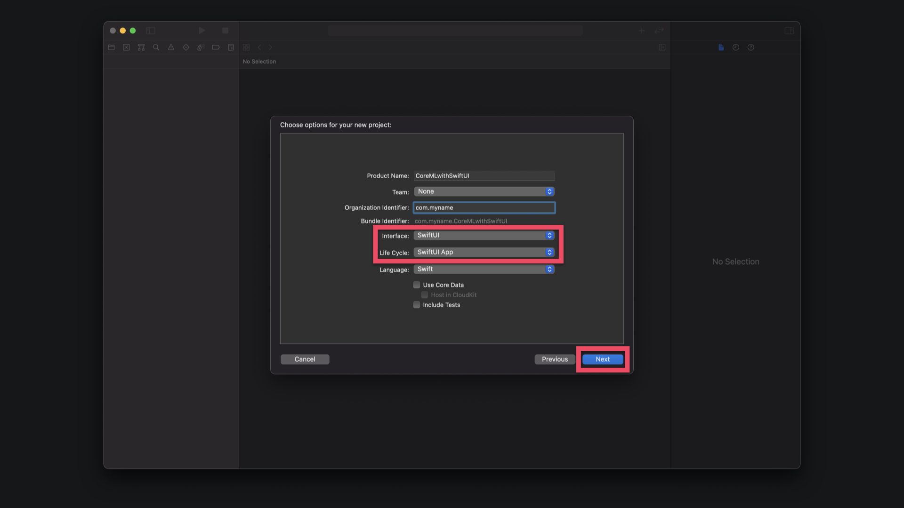Open the Project navigator folder icon
This screenshot has height=508, width=904.
click(111, 48)
